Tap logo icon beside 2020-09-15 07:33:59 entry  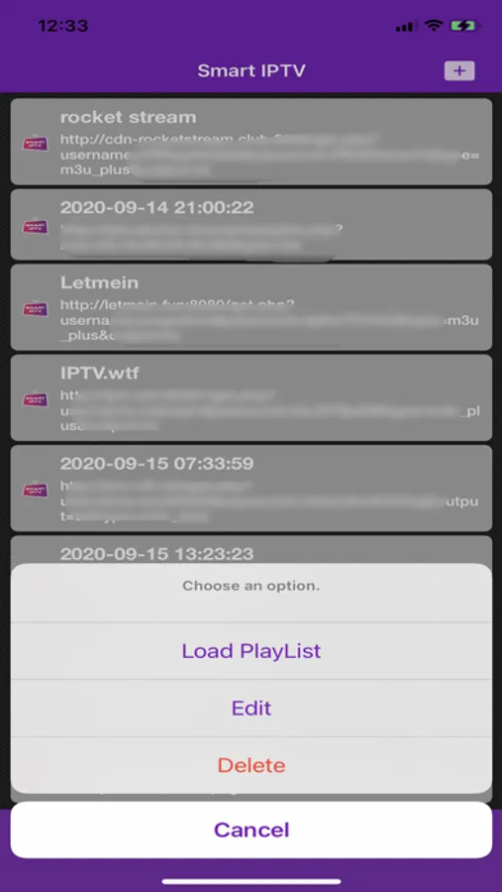tap(36, 489)
